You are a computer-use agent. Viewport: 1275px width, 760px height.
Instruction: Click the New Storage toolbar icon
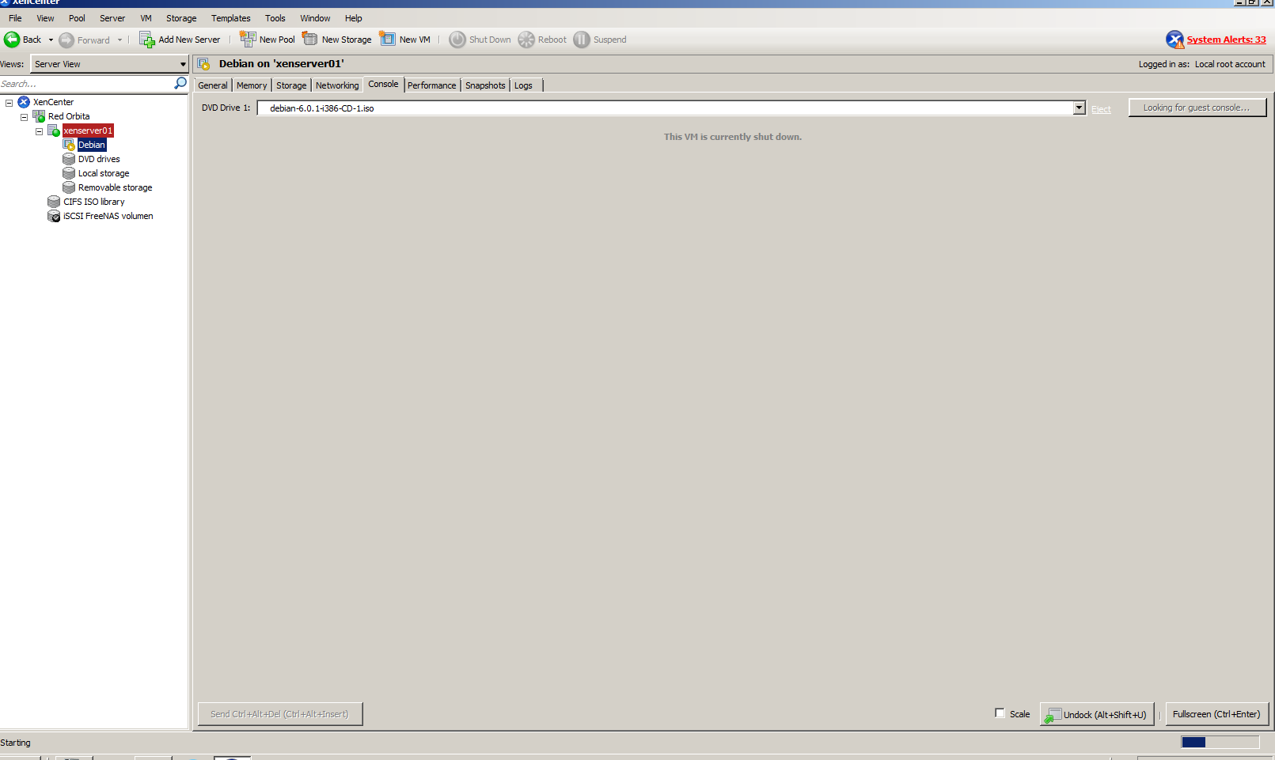click(x=310, y=40)
